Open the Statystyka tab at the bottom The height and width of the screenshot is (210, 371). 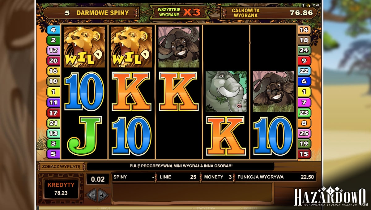(206, 208)
